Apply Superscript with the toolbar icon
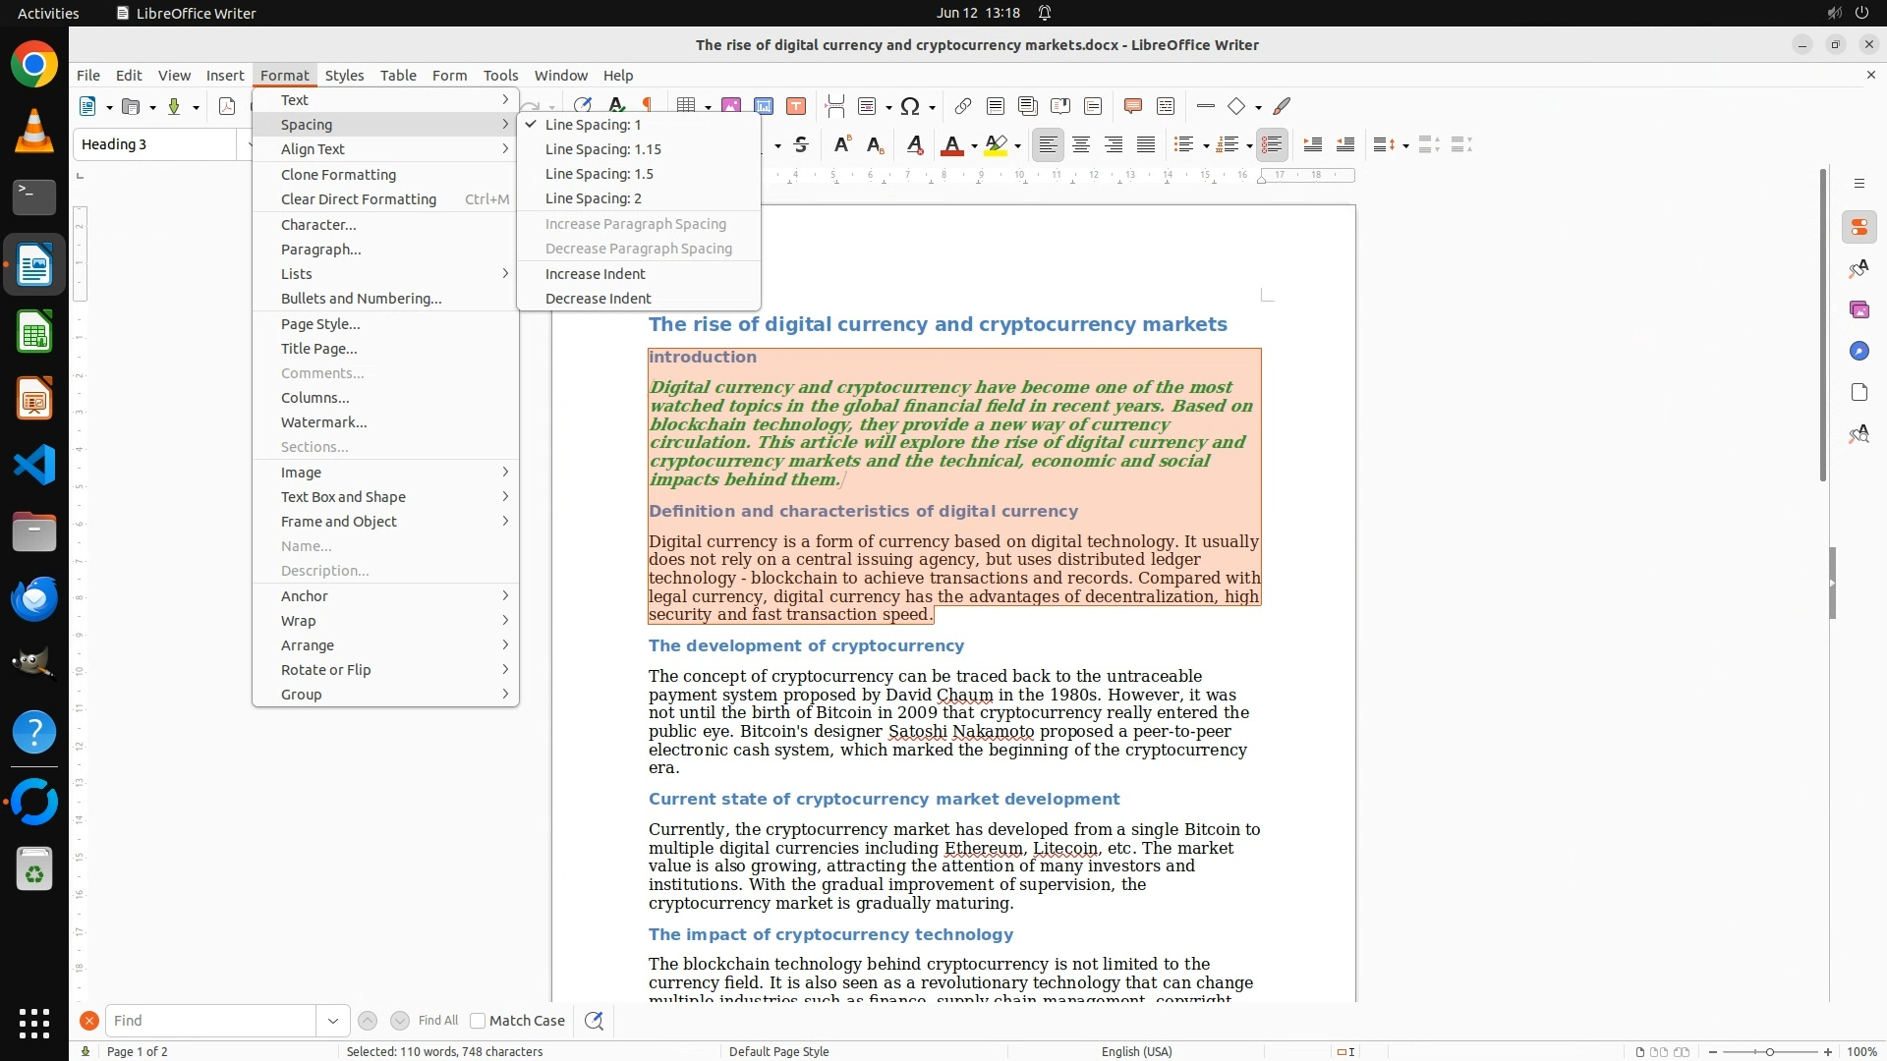 coord(841,145)
